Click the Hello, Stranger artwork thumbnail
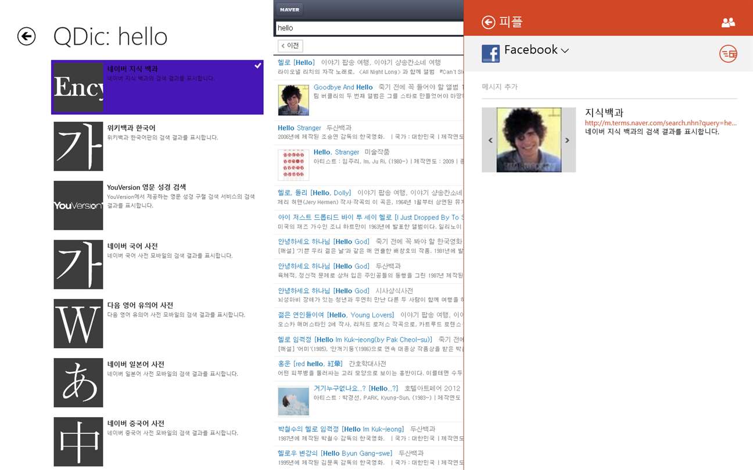Screen dimensions: 753x470 [293, 165]
